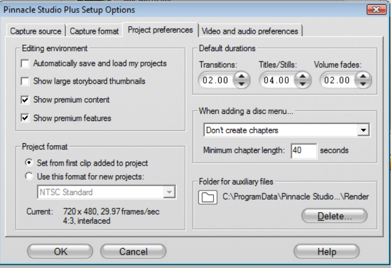Open the Video and audio preferences tab
391x268 pixels.
249,31
